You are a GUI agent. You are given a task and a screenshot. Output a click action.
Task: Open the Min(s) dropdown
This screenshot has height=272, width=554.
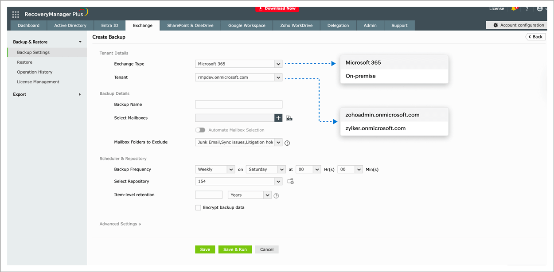350,169
